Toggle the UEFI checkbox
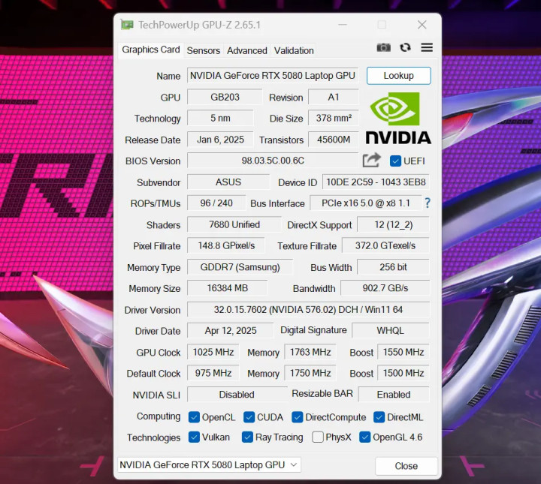541x484 pixels. tap(395, 161)
